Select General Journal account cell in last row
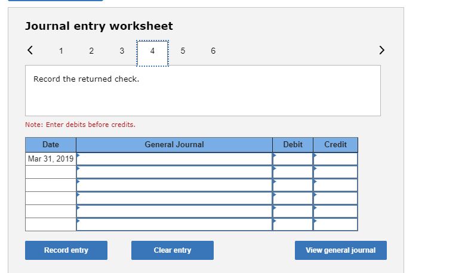 (x=174, y=224)
